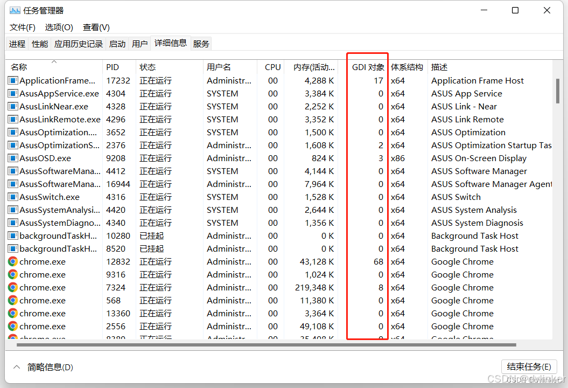Select memory value 49,108 K
Image resolution: width=568 pixels, height=388 pixels.
[317, 327]
